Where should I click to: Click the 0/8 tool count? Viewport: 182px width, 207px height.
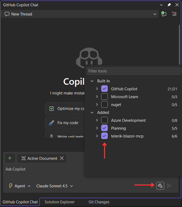(174, 120)
